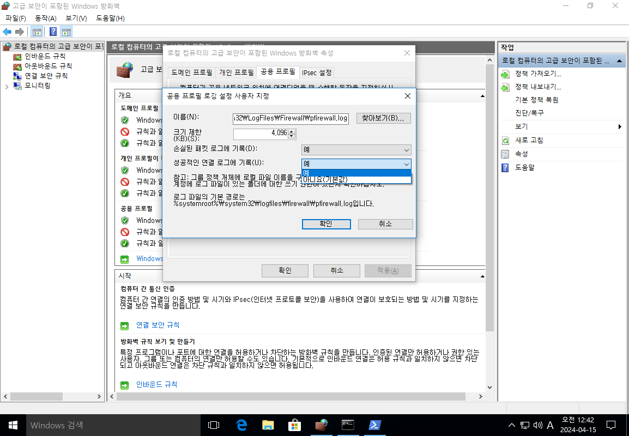
Task: Click 정책 내보내기 action icon
Action: [505, 87]
